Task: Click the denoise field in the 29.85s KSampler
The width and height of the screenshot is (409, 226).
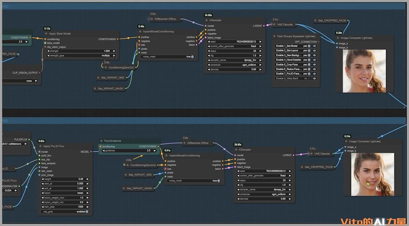Action: (264, 199)
